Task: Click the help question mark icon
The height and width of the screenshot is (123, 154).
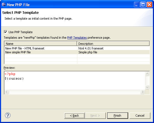Action: pyautogui.click(x=8, y=115)
